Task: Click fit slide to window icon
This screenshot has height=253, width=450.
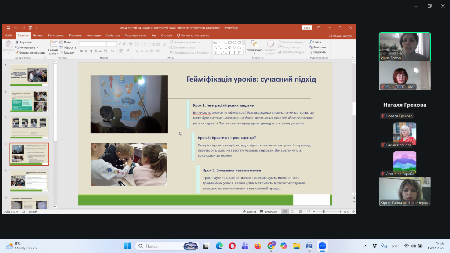Action: point(352,211)
